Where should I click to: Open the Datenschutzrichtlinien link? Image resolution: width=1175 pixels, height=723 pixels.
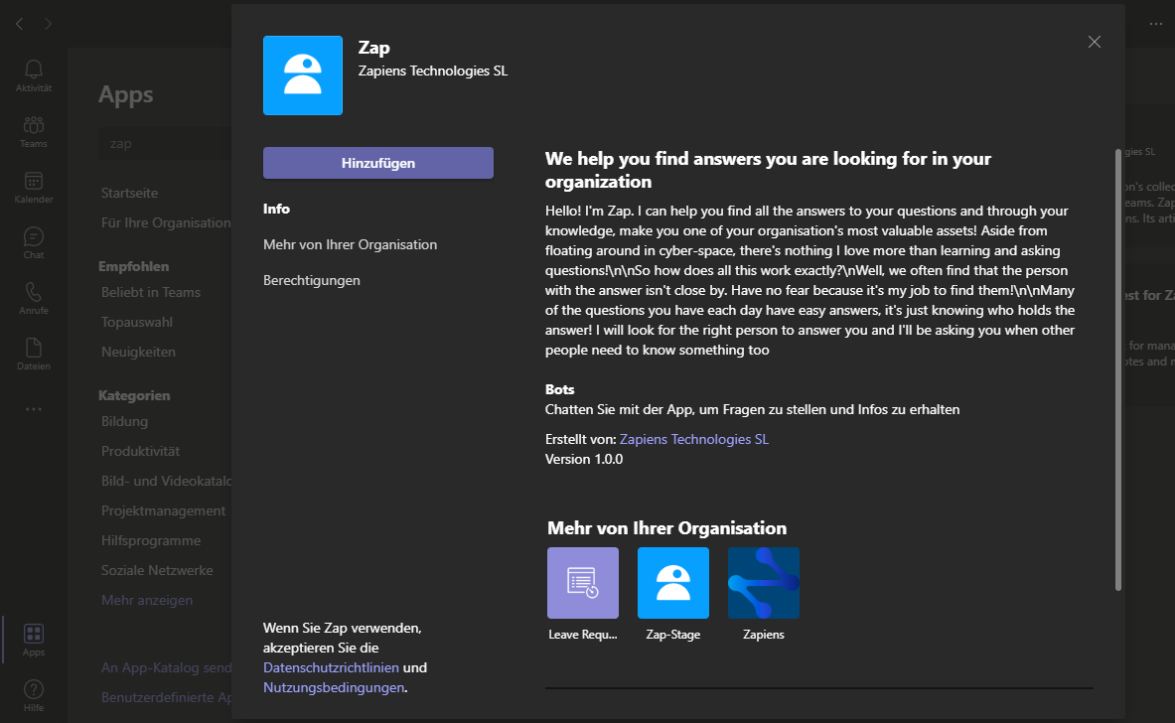pos(331,667)
